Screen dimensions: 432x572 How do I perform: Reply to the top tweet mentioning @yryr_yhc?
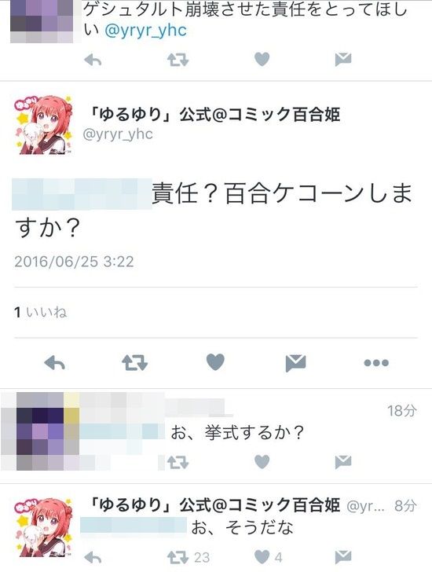point(93,60)
